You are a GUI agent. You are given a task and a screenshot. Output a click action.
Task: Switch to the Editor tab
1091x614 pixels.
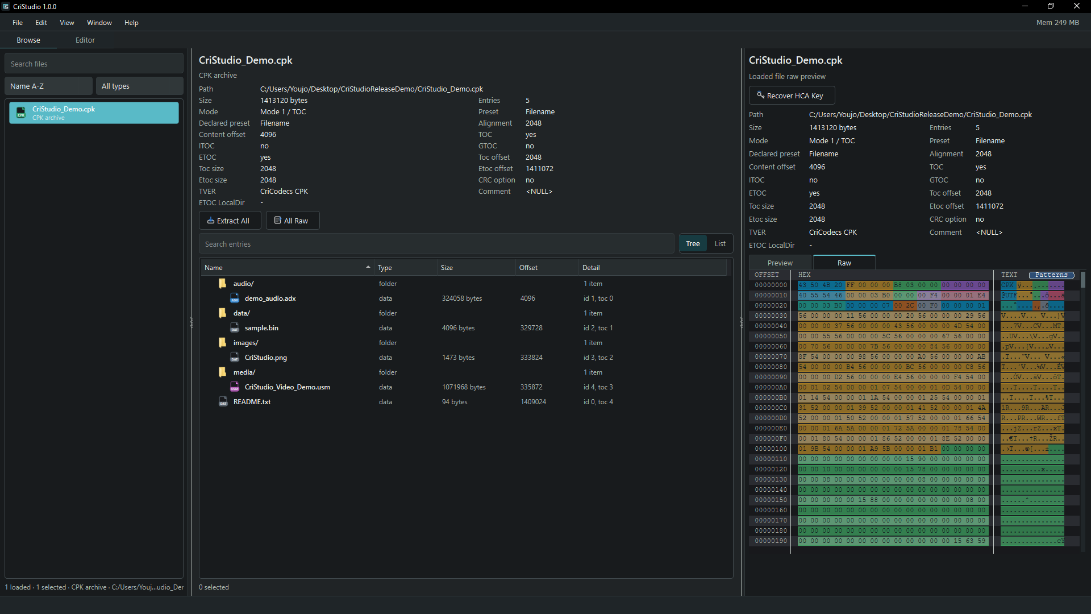coord(85,40)
